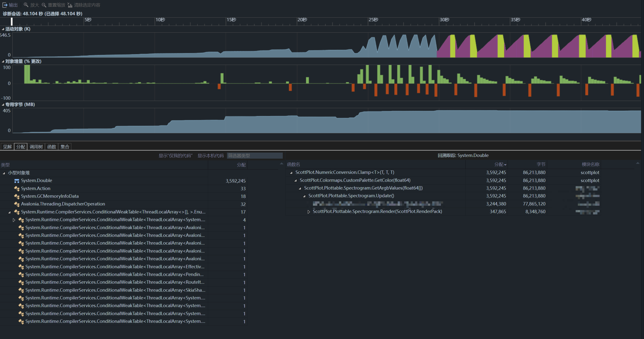The image size is (644, 339).
Task: Open the 见解 tab
Action: [7, 147]
